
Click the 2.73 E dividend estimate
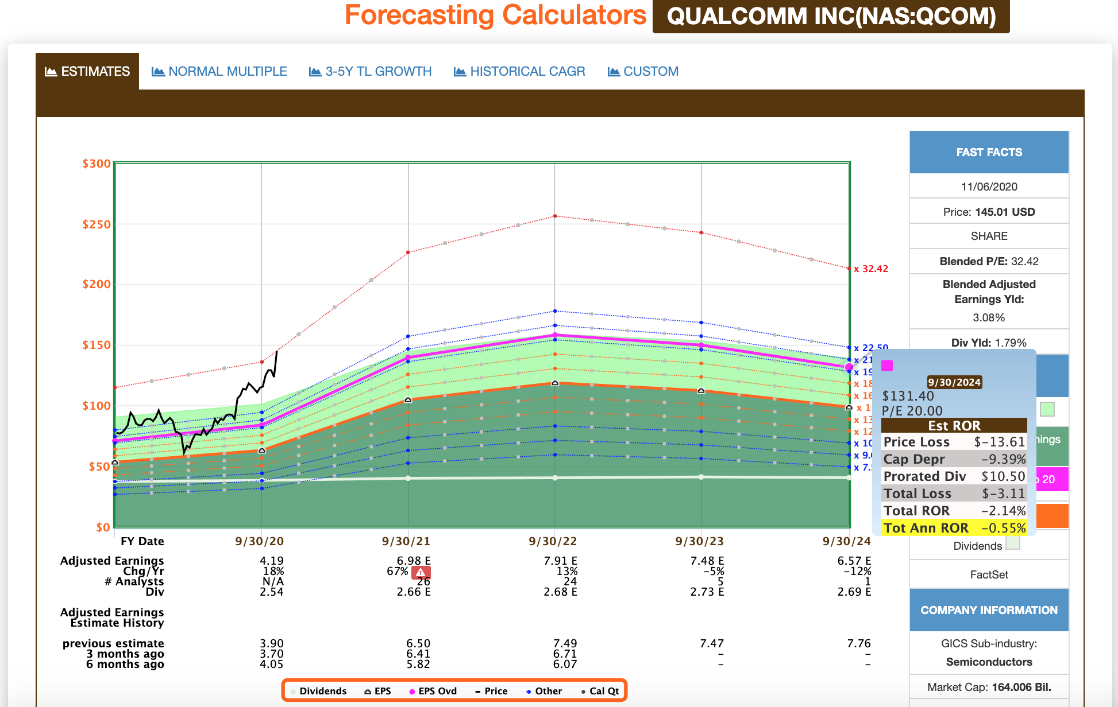[707, 592]
